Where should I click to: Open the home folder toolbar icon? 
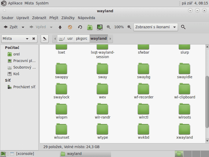90,27
